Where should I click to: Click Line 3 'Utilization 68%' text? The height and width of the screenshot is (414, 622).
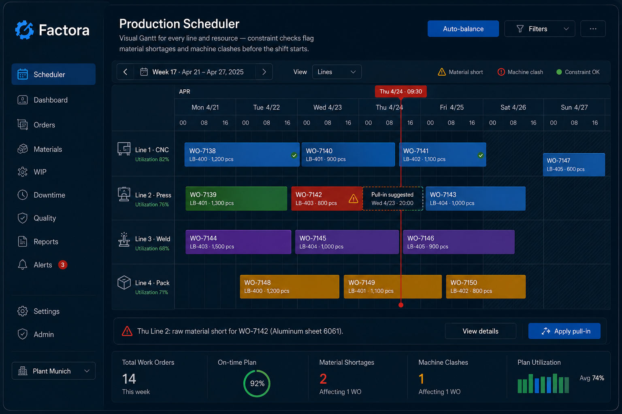tap(152, 249)
